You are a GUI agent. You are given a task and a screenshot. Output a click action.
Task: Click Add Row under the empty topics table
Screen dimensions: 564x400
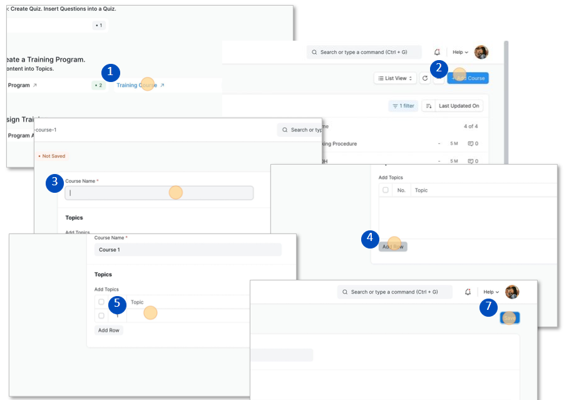pyautogui.click(x=392, y=247)
